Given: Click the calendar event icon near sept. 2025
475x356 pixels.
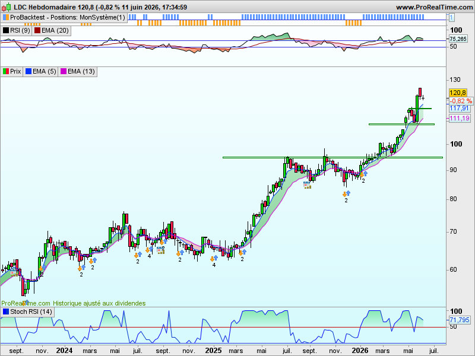Looking at the screenshot, I should (307, 185).
